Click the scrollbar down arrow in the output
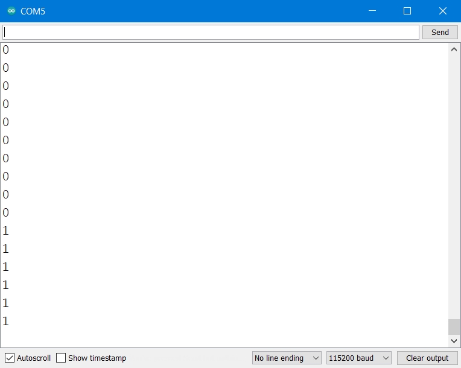This screenshot has height=368, width=461. [x=454, y=341]
